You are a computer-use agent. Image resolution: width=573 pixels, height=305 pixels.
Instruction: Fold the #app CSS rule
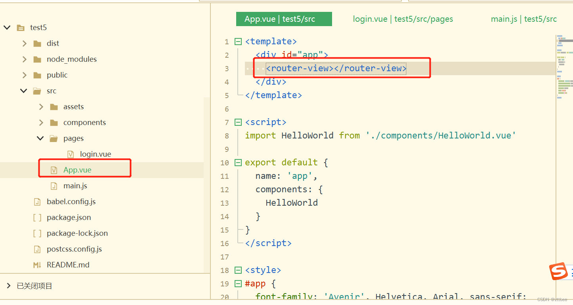[x=238, y=284]
